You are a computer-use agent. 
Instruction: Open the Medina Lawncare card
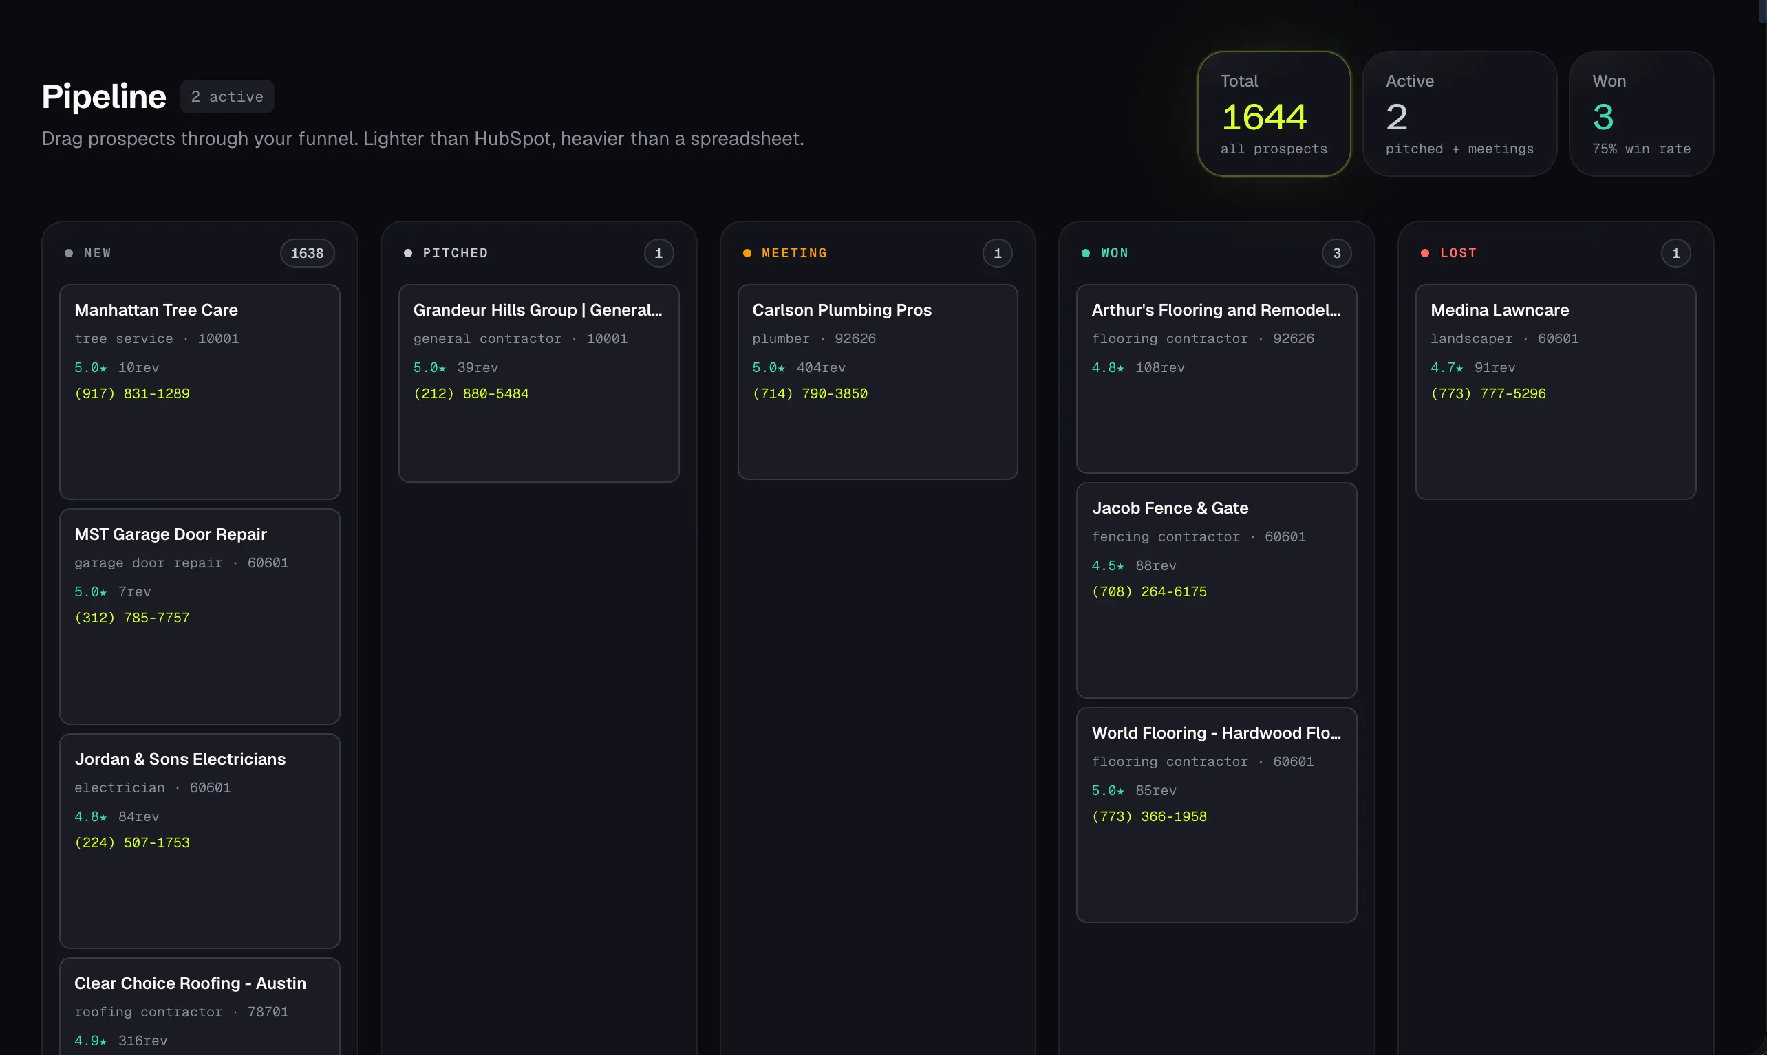[x=1556, y=392]
